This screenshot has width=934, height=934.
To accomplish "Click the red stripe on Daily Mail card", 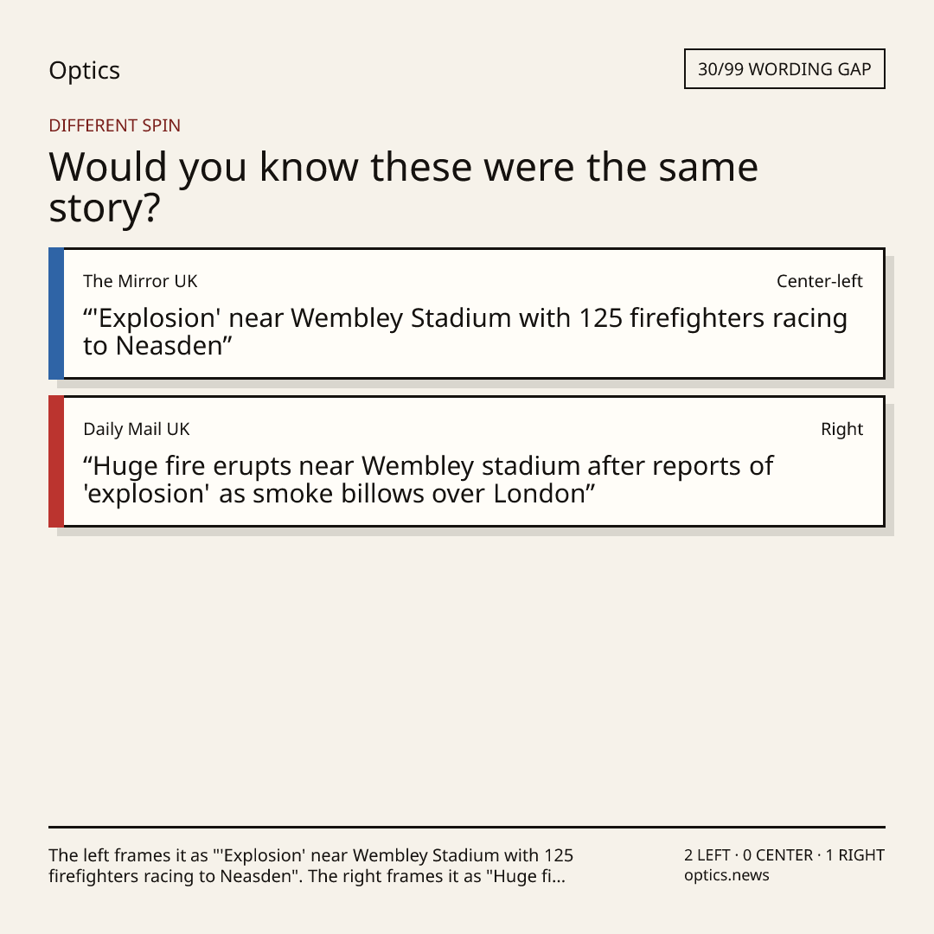I will [x=56, y=461].
